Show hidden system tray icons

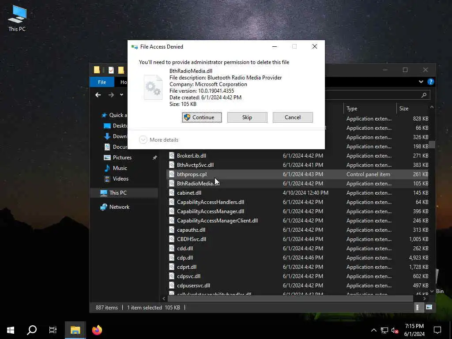pyautogui.click(x=373, y=330)
